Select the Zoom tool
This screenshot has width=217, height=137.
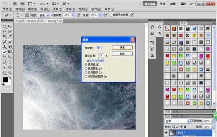(x=10, y=73)
